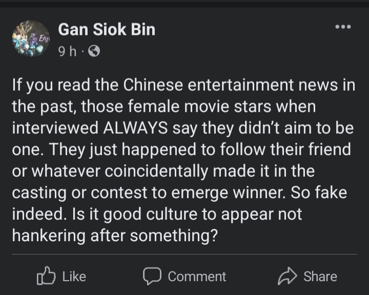
Task: Click the post's opening line about Chinese entertainment news
Action: click(x=183, y=85)
